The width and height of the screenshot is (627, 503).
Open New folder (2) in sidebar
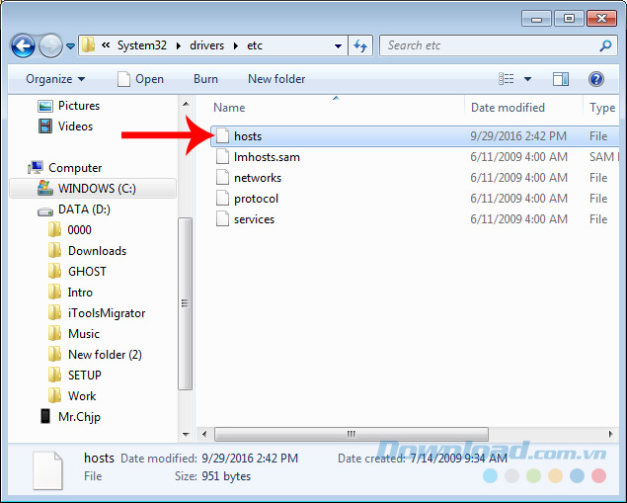[95, 355]
